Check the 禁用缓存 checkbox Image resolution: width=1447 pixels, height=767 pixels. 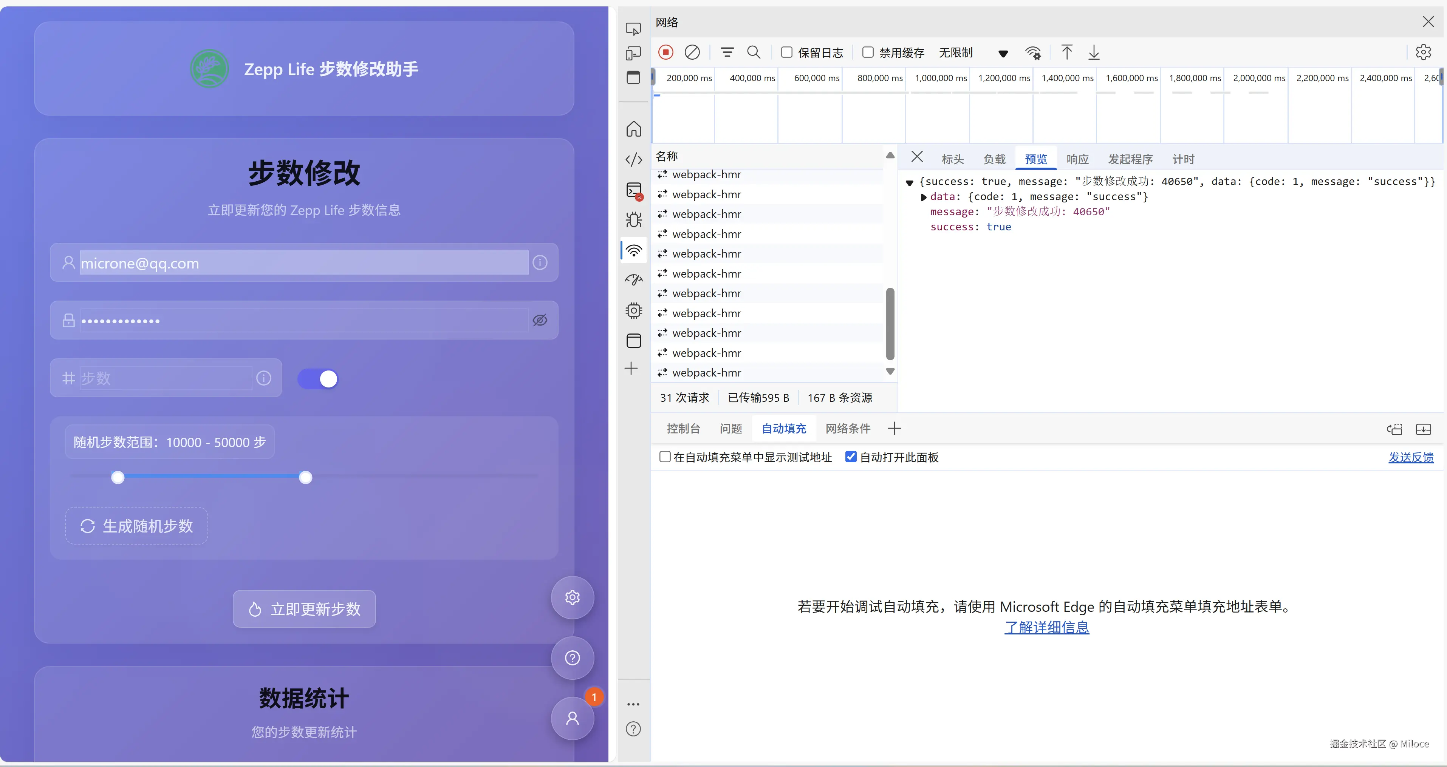click(x=867, y=52)
